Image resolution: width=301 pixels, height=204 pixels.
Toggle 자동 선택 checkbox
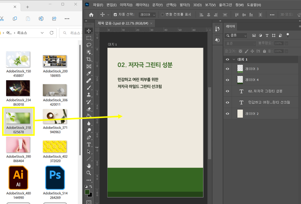click(x=115, y=14)
